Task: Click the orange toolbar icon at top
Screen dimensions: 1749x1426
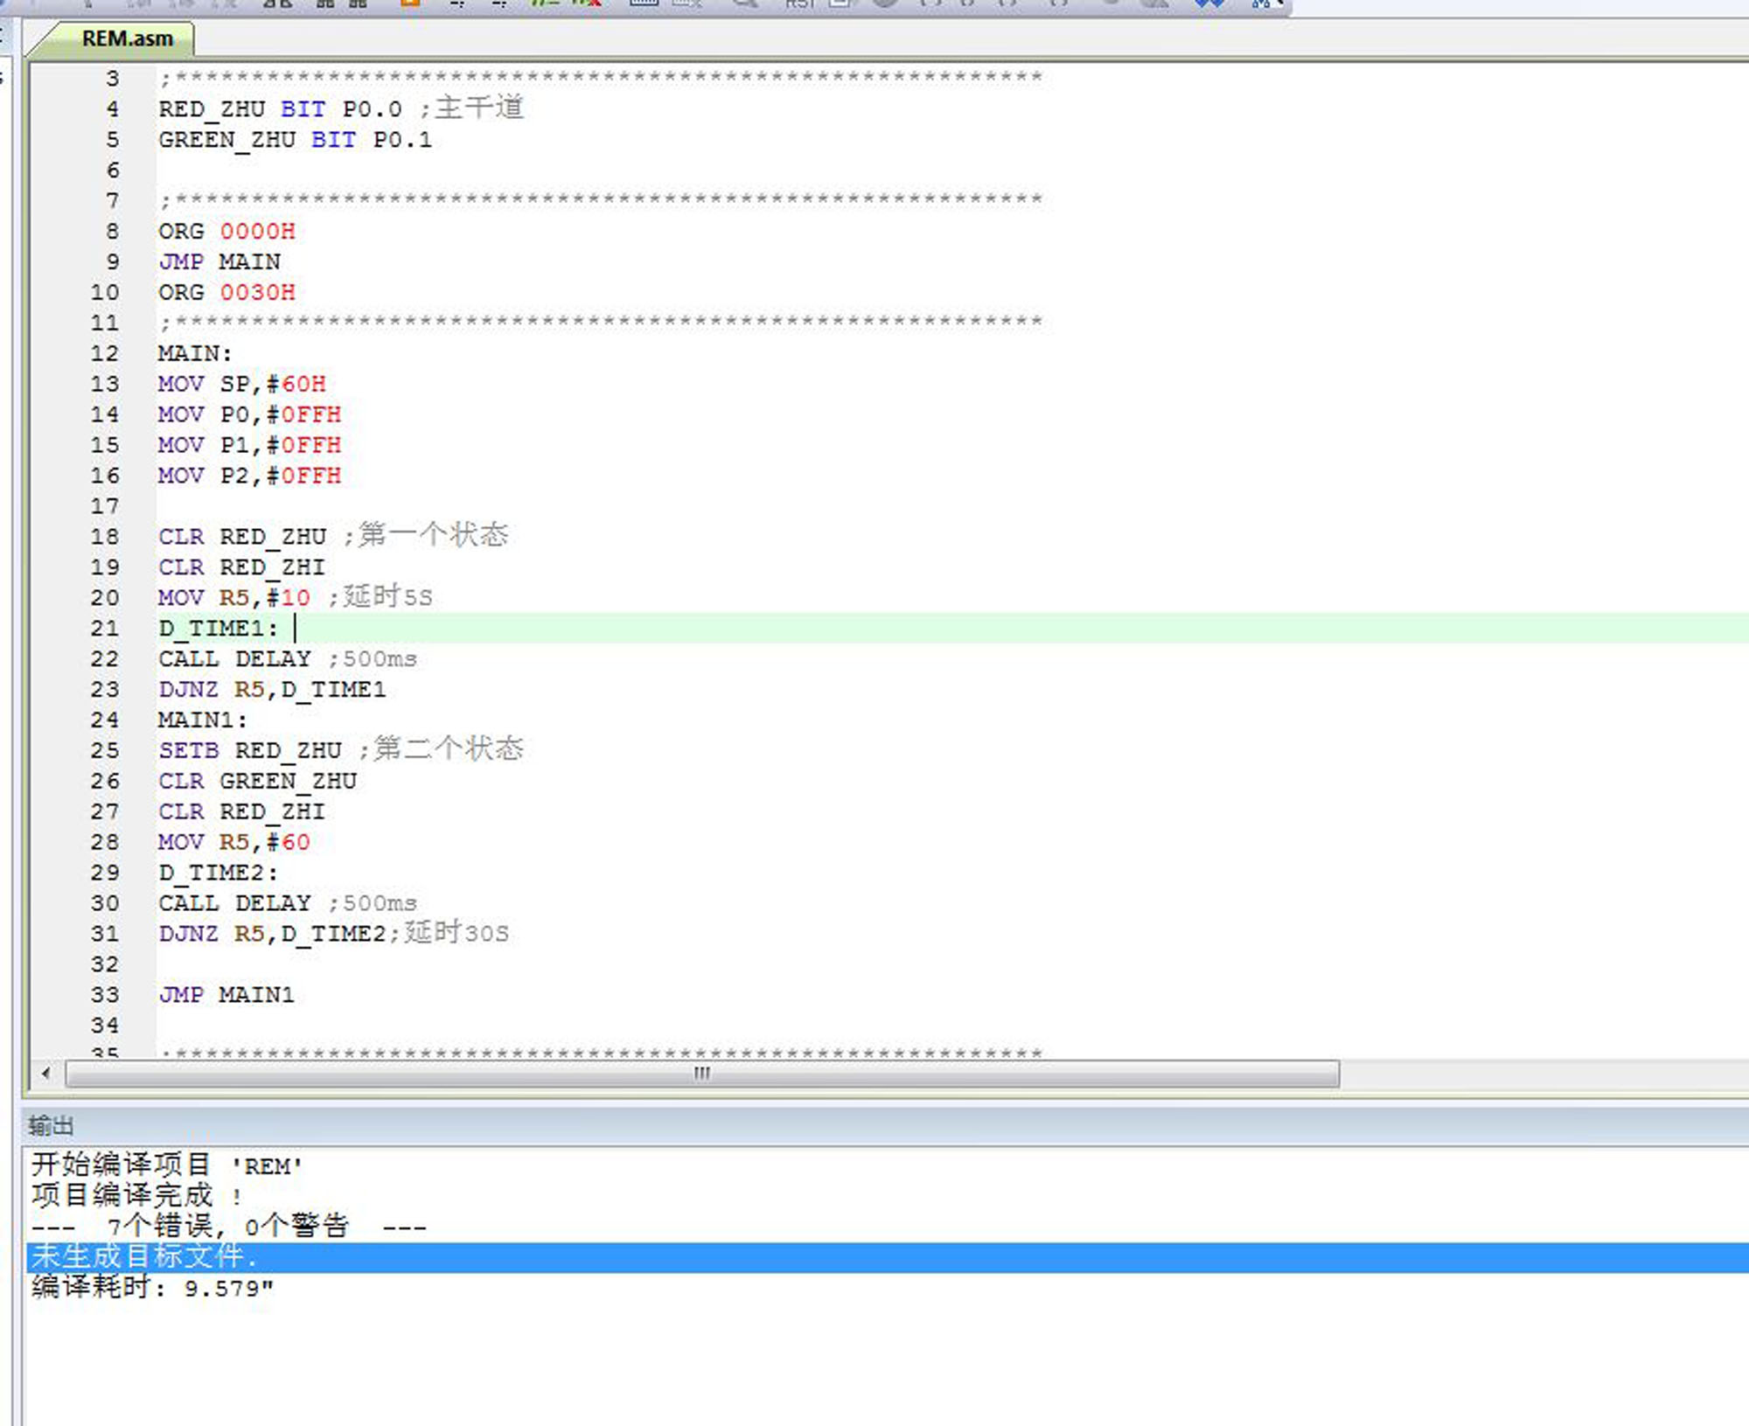Action: click(409, 3)
